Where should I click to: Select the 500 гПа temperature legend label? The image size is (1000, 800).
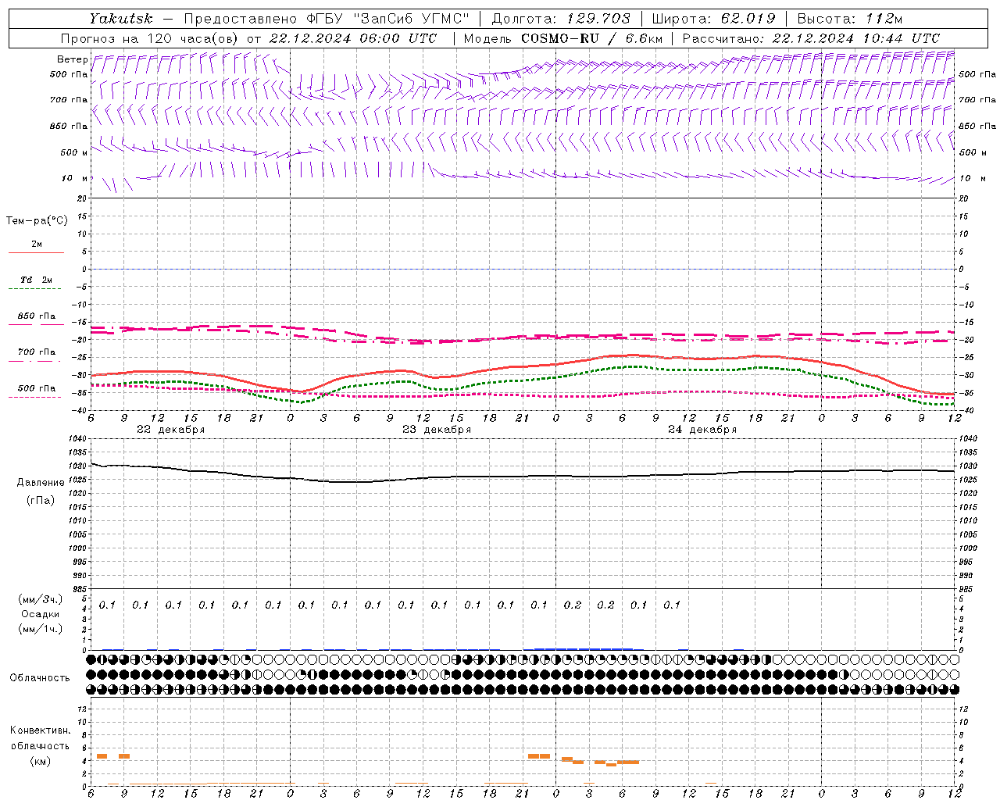[x=37, y=387]
